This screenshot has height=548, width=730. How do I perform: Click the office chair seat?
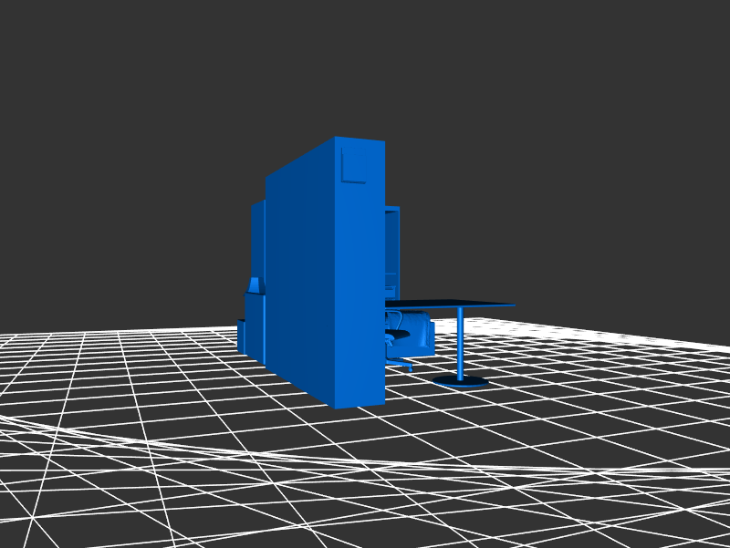click(397, 336)
